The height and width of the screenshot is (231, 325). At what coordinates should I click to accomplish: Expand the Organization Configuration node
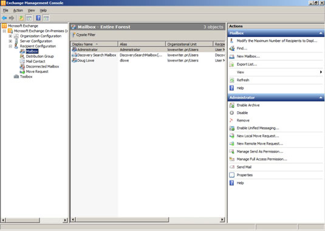tap(10, 36)
